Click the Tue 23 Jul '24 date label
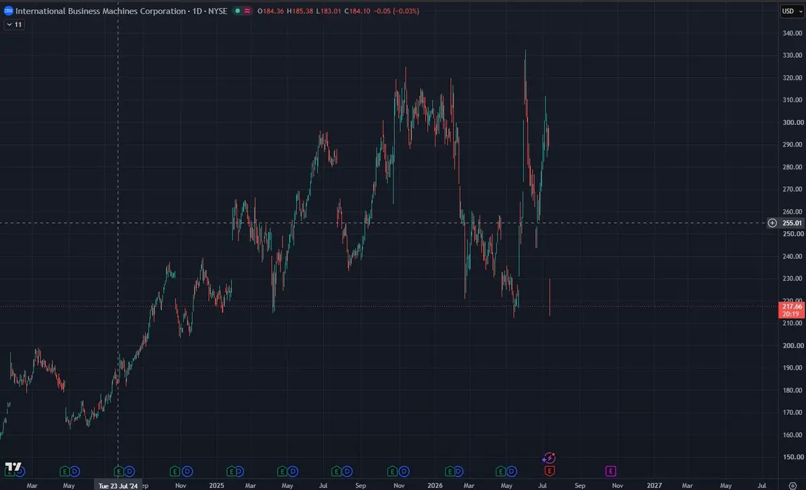 pyautogui.click(x=118, y=485)
